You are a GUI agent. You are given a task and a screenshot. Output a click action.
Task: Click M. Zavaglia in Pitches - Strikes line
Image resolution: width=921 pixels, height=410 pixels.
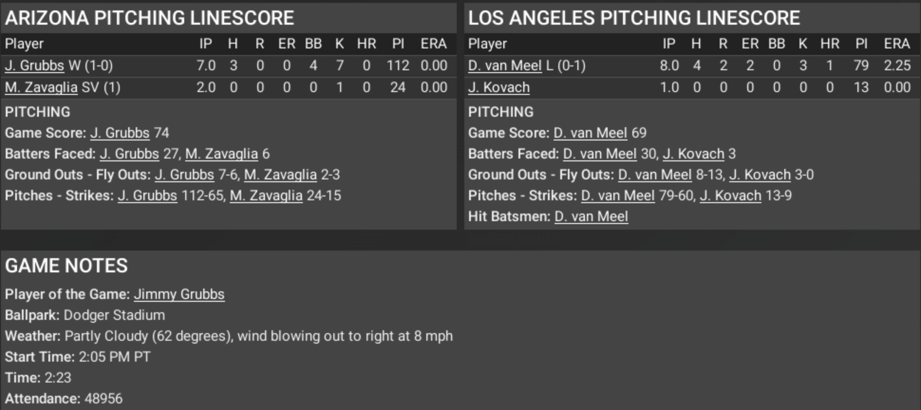pos(266,196)
